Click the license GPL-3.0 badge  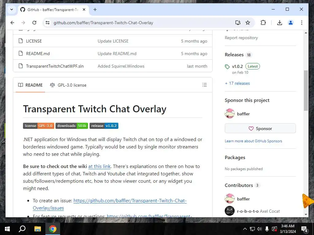(38, 126)
